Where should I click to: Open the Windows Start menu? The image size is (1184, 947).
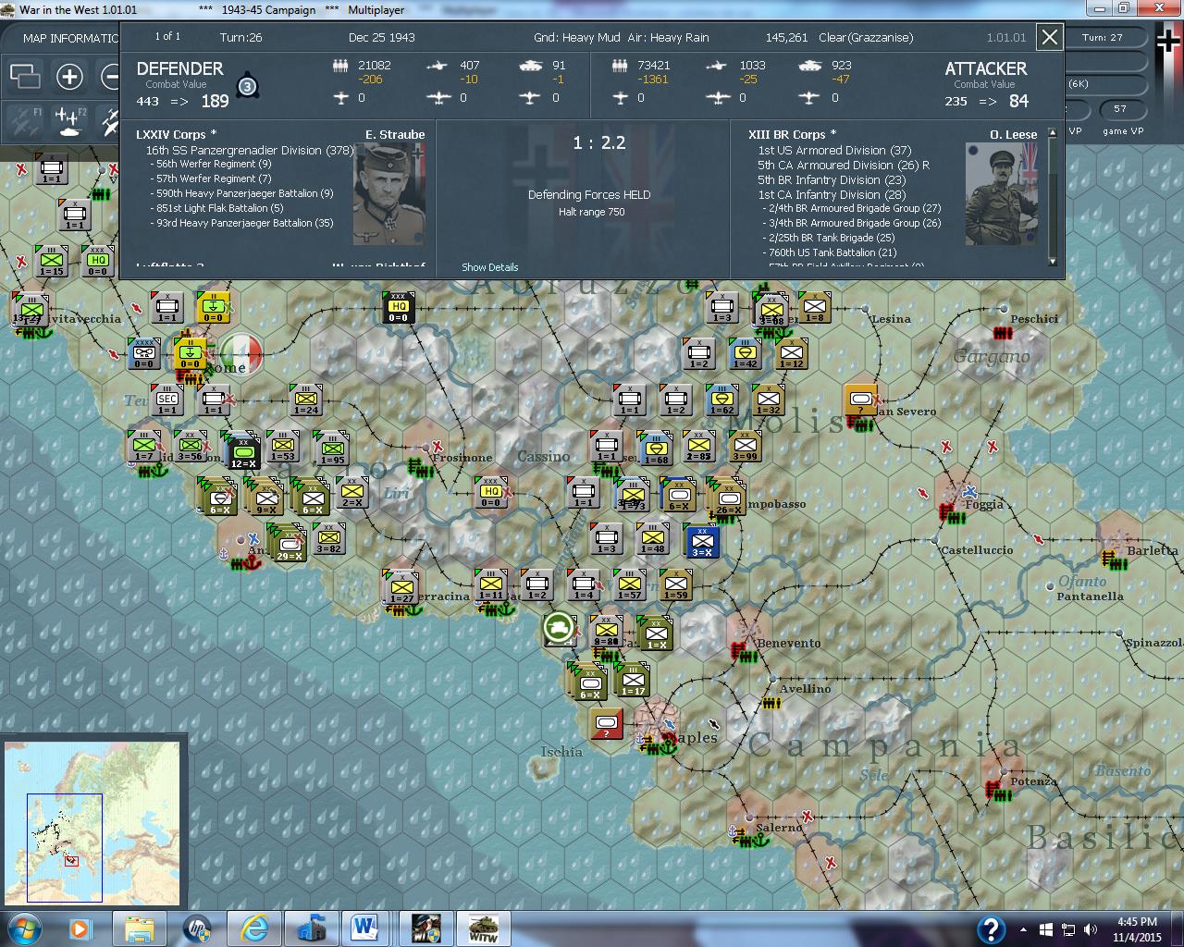point(24,928)
